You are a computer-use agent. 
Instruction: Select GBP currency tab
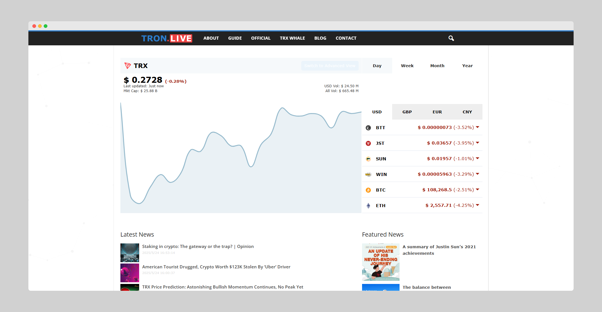click(407, 112)
